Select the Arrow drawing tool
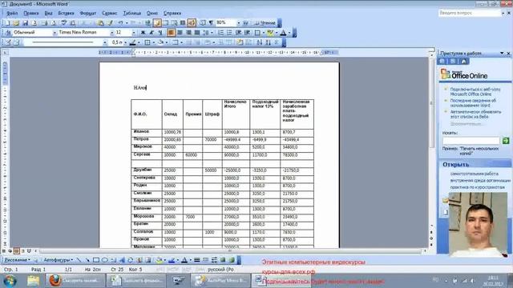The height and width of the screenshot is (288, 513). point(87,260)
